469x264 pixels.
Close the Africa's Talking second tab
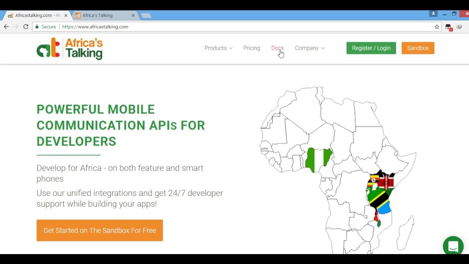[133, 15]
